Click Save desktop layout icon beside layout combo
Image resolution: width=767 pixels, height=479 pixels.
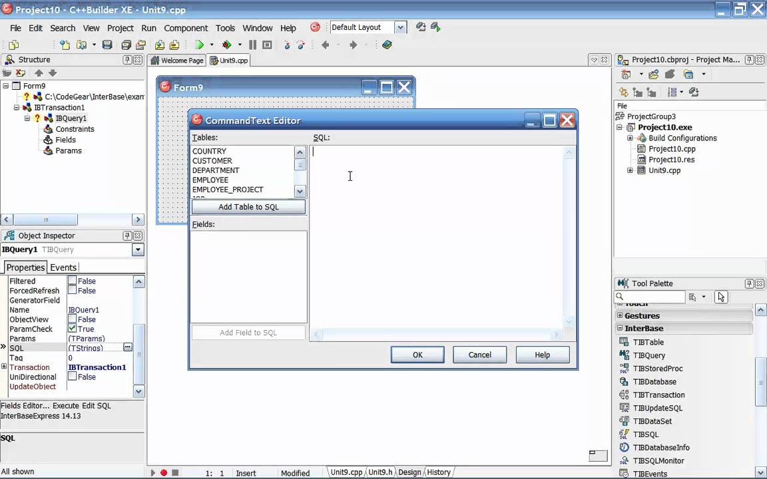click(x=421, y=27)
